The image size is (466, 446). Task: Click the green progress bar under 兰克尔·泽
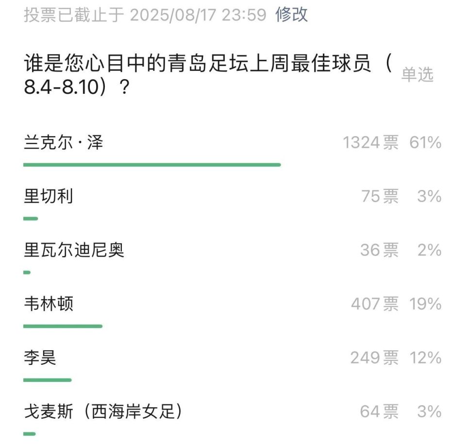click(x=153, y=165)
